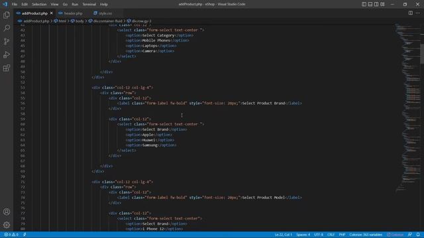
Task: Click addProduct.php in the breadcrumb
Action: point(36,21)
